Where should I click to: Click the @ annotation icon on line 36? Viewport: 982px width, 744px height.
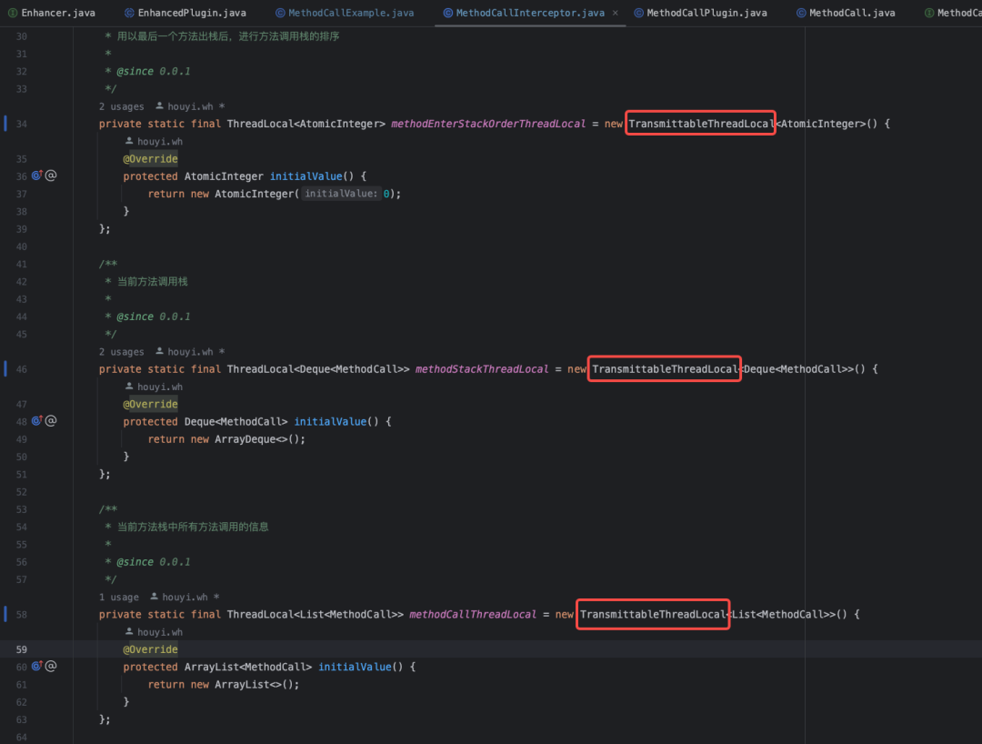[x=51, y=176]
